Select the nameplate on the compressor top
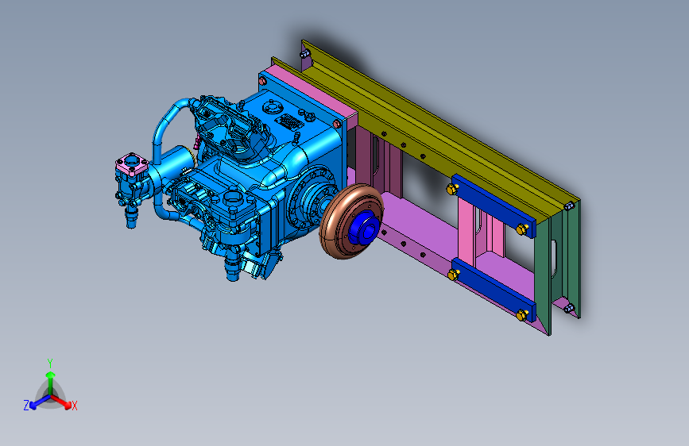Image resolution: width=689 pixels, height=446 pixels. pyautogui.click(x=289, y=121)
